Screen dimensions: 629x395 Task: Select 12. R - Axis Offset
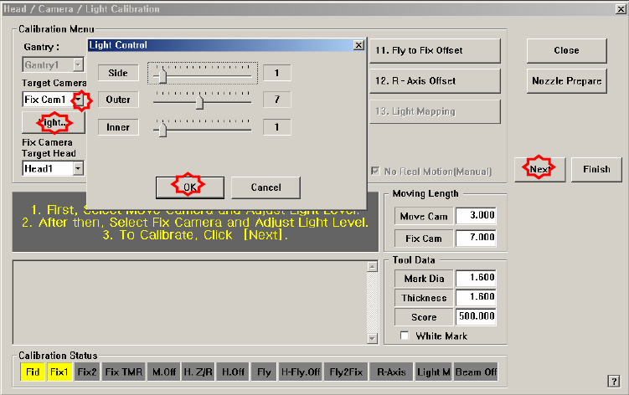(435, 81)
